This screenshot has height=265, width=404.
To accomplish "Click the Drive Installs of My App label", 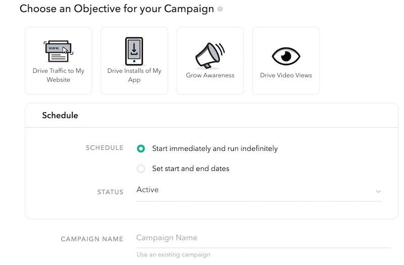I will (134, 75).
